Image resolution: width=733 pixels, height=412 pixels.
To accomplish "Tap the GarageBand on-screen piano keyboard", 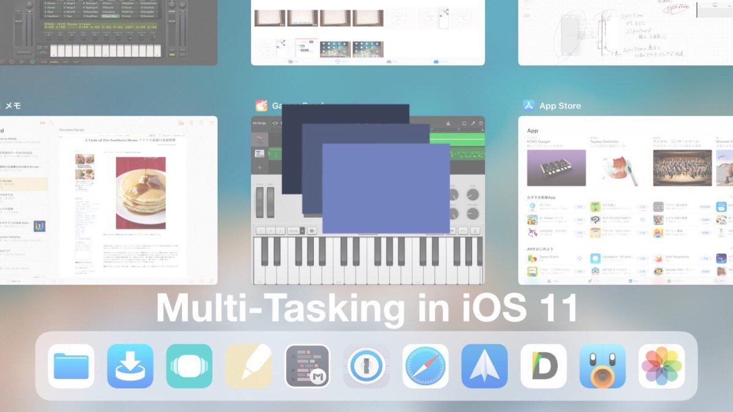I will (x=368, y=261).
